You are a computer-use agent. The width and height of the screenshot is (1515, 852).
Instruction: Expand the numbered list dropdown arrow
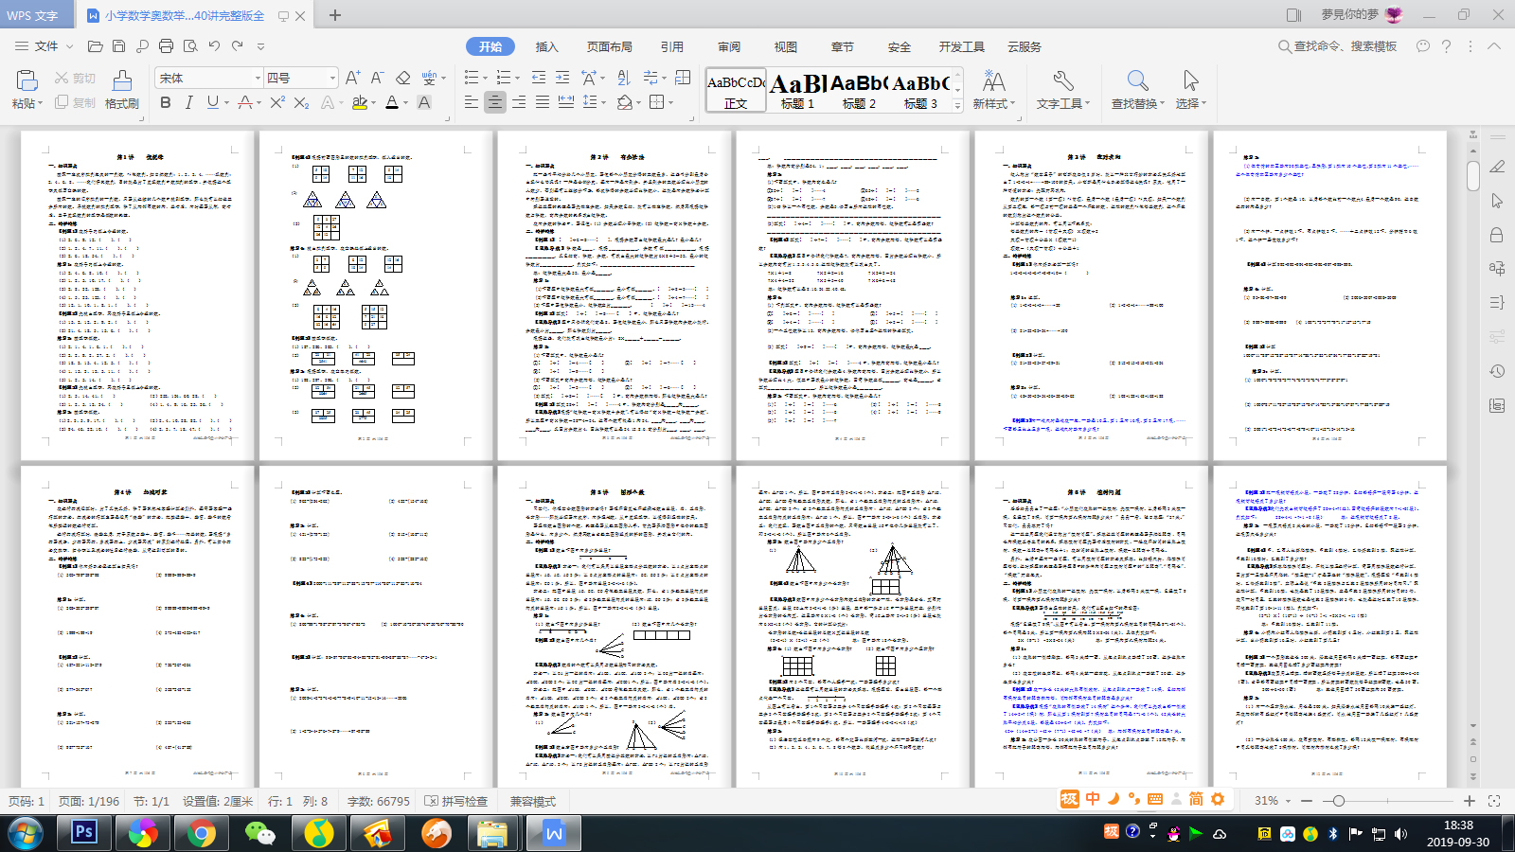tap(519, 79)
